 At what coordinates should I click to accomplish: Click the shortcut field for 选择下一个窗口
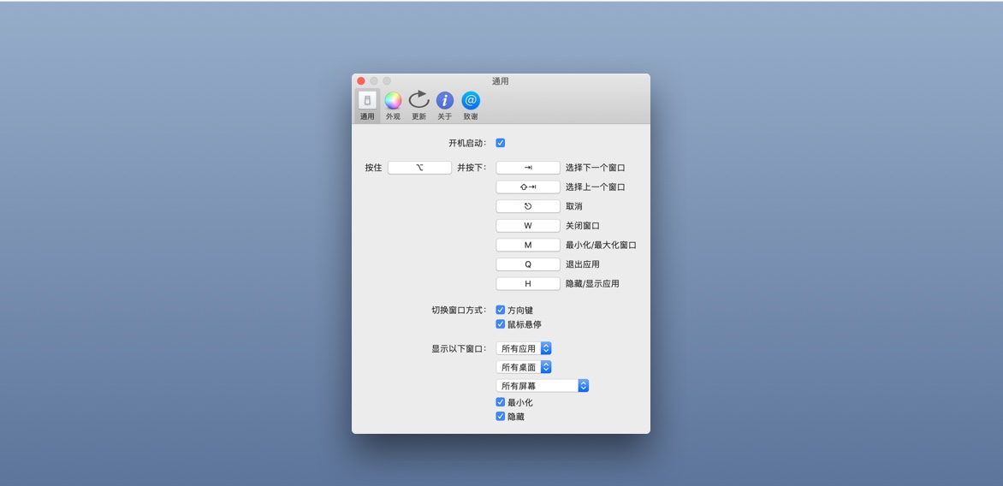(x=528, y=168)
